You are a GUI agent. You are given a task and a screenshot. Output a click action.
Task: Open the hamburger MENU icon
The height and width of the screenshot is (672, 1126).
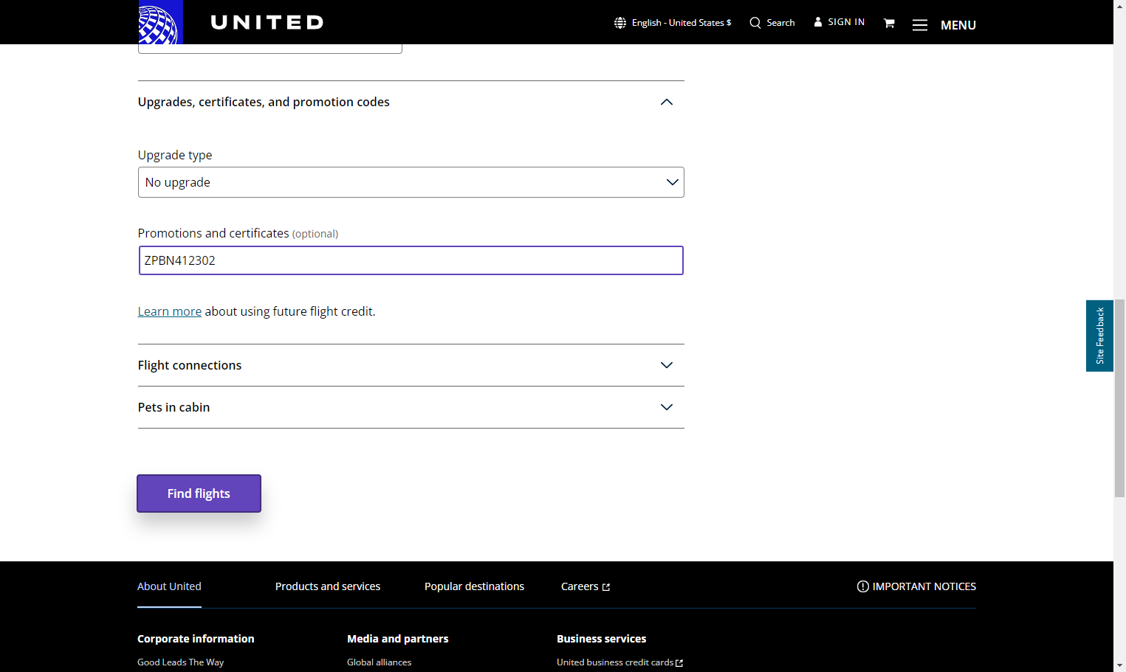click(919, 25)
